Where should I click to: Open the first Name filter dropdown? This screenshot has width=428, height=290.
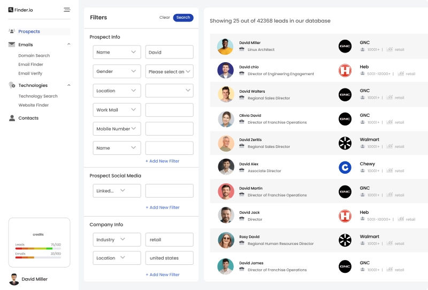pos(117,52)
